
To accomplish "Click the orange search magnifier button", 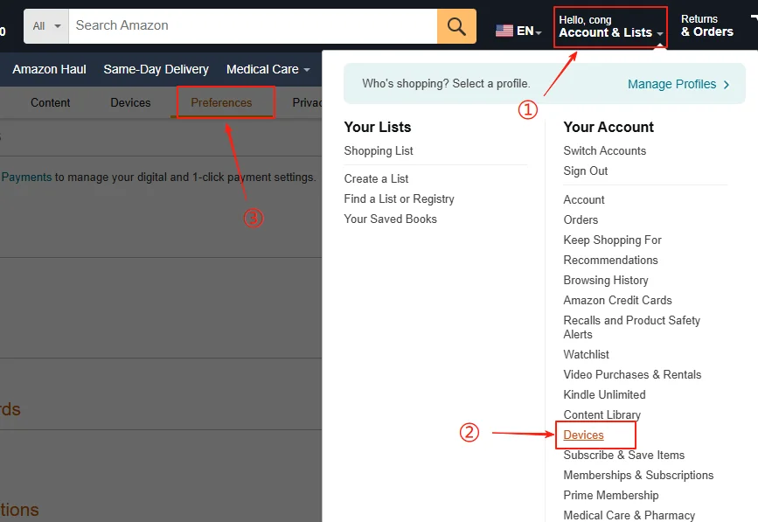I will [x=456, y=26].
